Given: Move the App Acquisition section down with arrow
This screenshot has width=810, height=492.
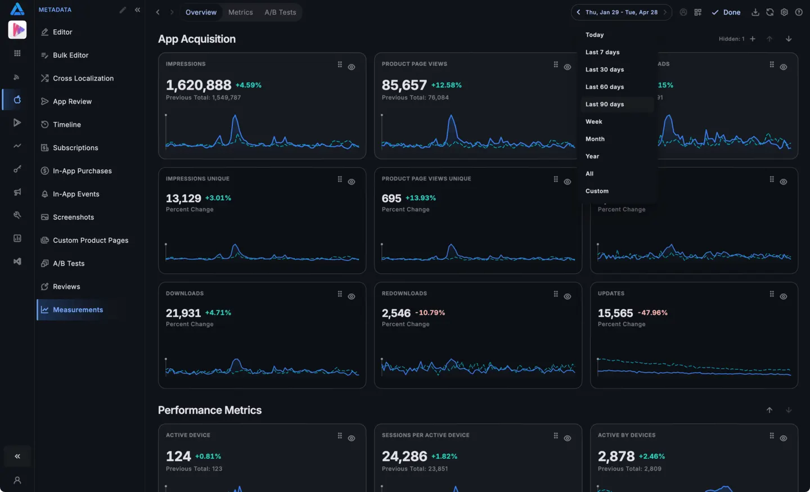Looking at the screenshot, I should coord(789,39).
